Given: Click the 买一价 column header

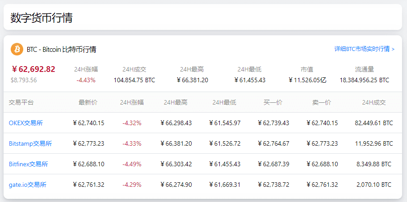Looking at the screenshot, I should (x=273, y=102).
